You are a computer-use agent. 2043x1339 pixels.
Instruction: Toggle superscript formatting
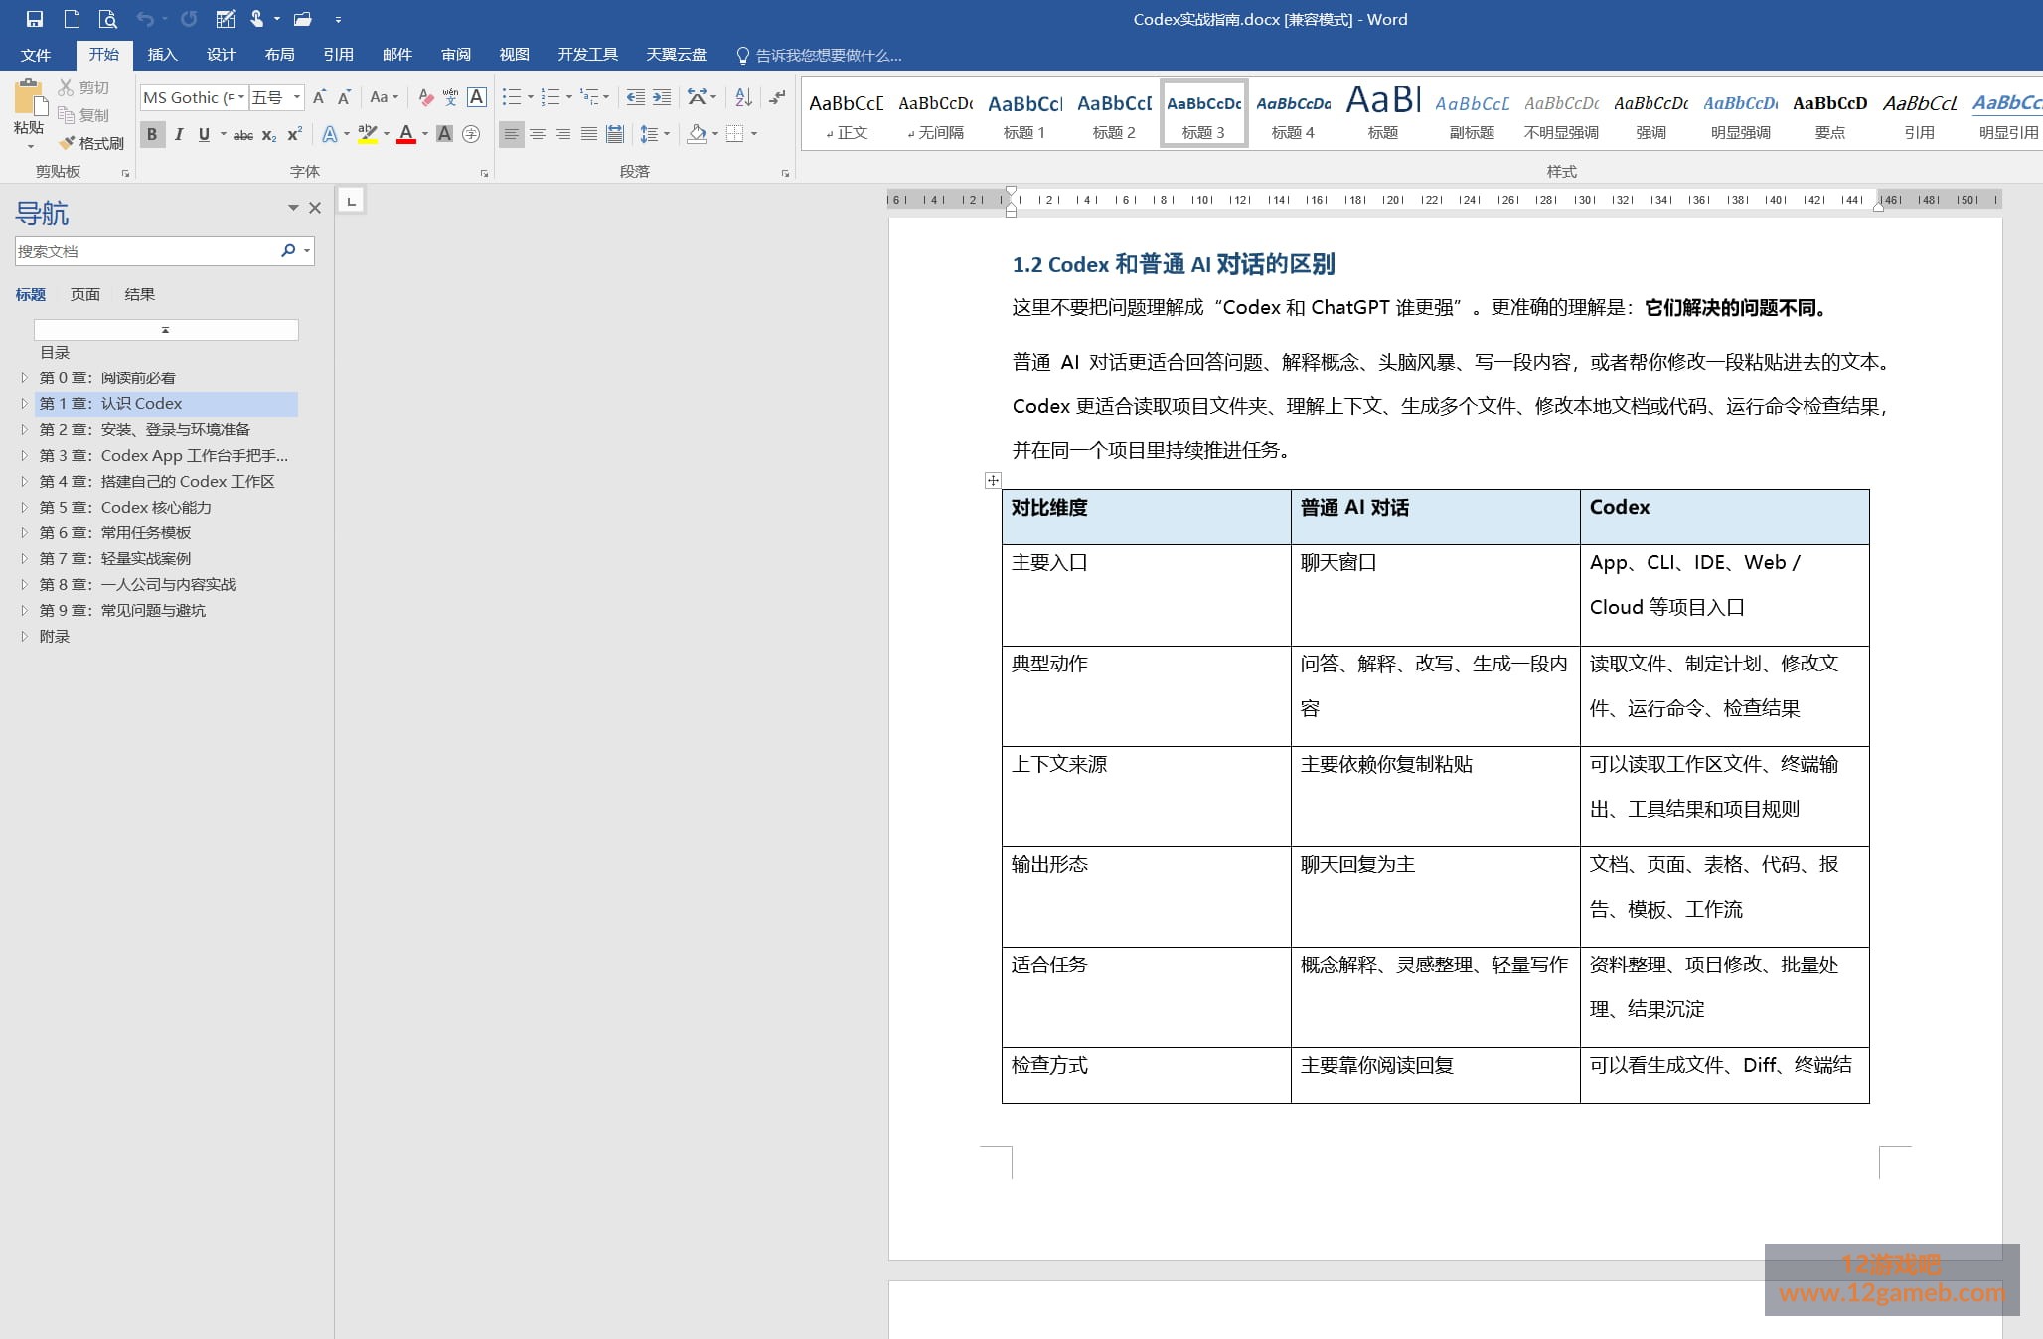point(295,134)
